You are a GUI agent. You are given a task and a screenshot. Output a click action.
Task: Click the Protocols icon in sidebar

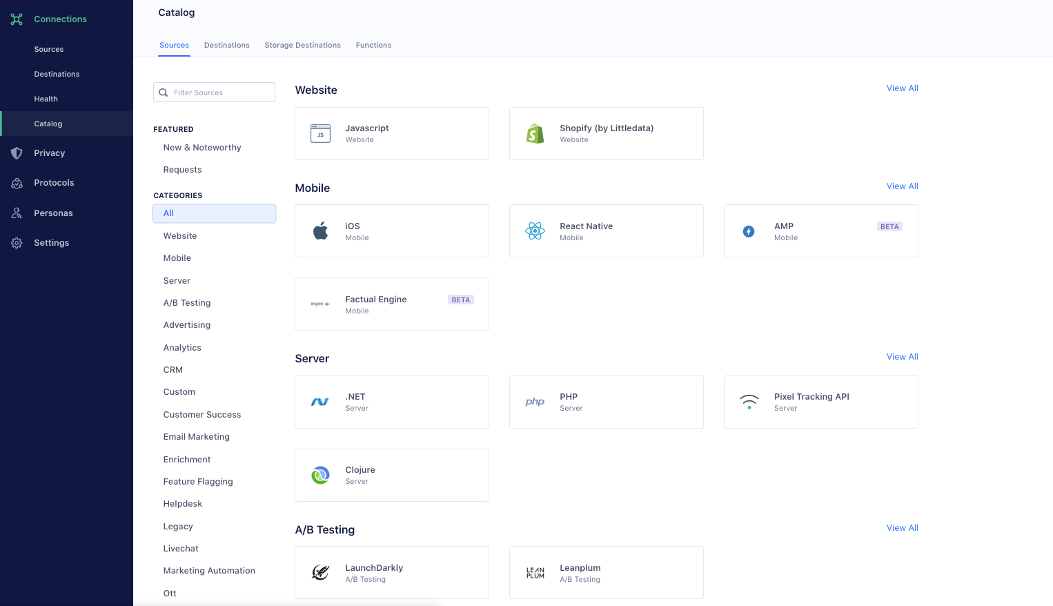click(x=17, y=183)
